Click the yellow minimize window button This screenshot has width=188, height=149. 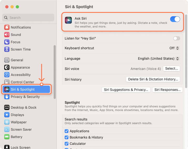(x=12, y=7)
